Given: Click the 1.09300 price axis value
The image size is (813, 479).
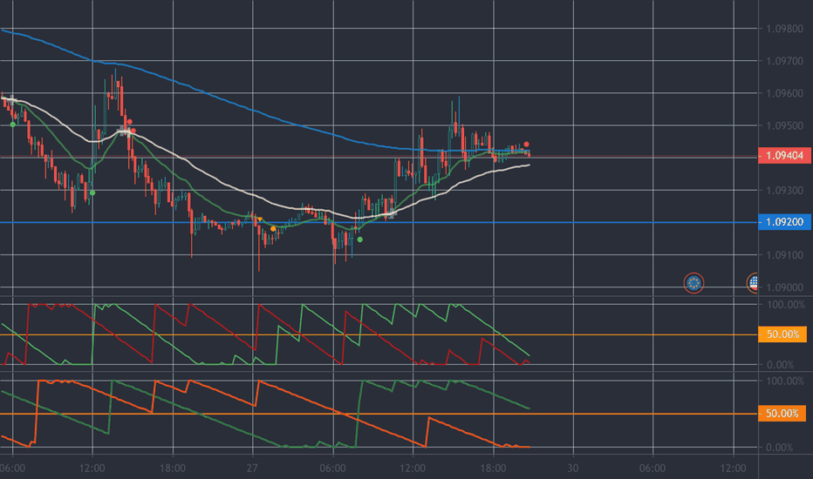Looking at the screenshot, I should click(784, 191).
